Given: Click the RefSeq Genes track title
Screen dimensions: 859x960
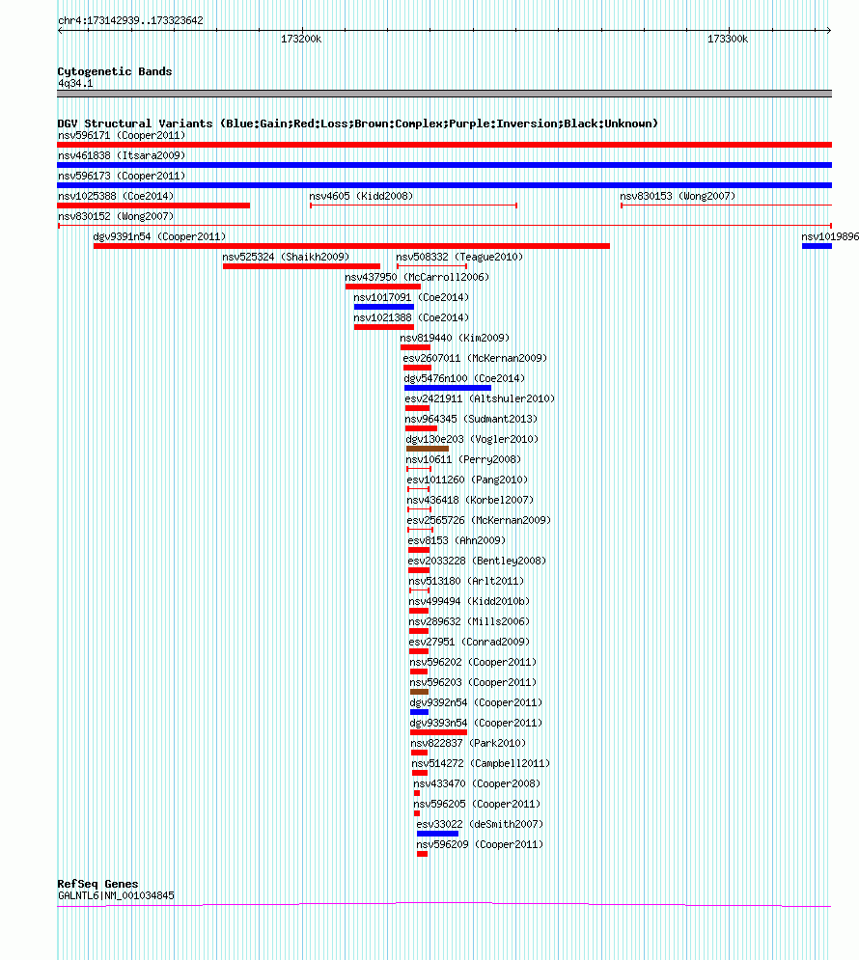Looking at the screenshot, I should 97,884.
